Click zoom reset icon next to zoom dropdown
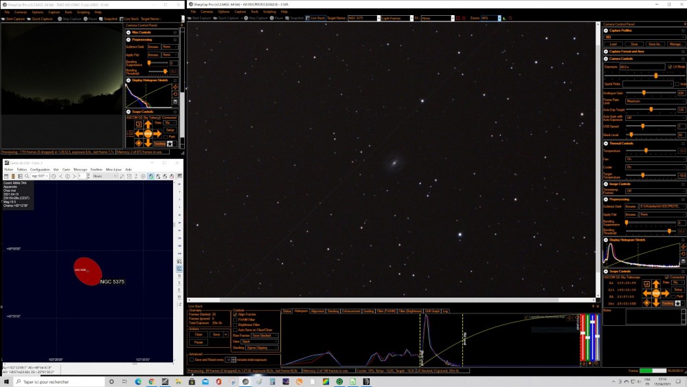This screenshot has height=387, width=687. coord(510,18)
